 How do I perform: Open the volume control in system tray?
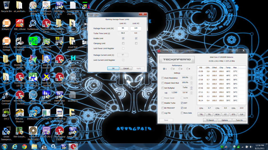pyautogui.click(x=251, y=147)
